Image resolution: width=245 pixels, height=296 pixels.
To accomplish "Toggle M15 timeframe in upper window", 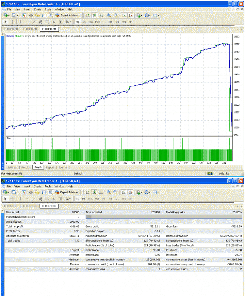I will click(x=90, y=22).
